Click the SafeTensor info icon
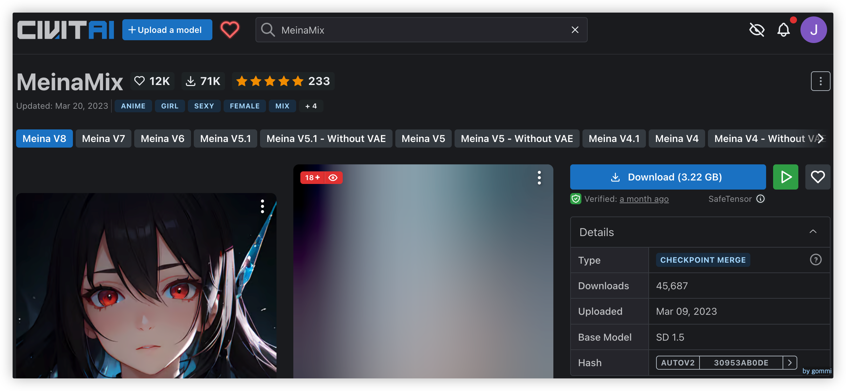 tap(760, 199)
